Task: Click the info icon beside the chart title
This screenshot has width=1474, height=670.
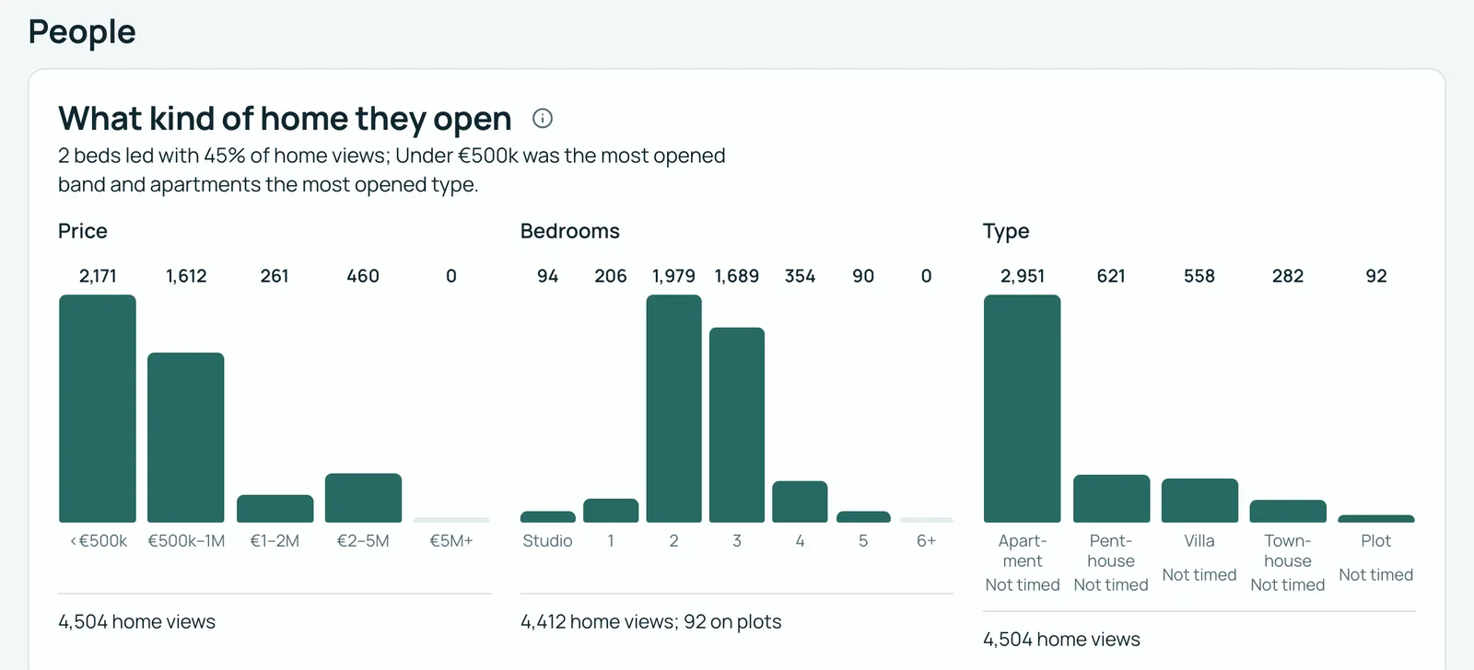Action: point(543,118)
